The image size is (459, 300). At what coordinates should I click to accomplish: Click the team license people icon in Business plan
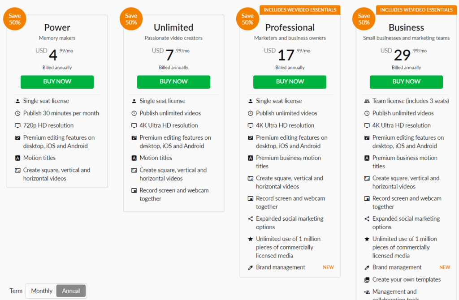coord(367,101)
